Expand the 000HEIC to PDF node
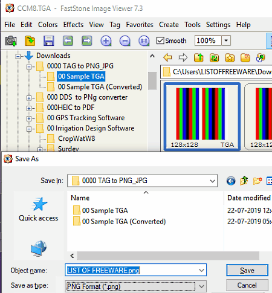This screenshot has height=293, width=272. [29, 108]
